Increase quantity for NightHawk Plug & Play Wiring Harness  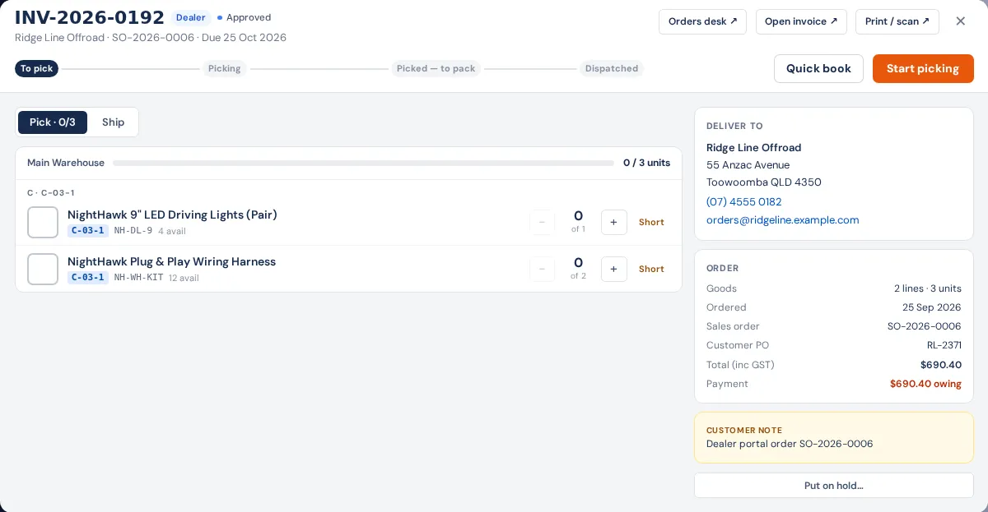tap(613, 269)
